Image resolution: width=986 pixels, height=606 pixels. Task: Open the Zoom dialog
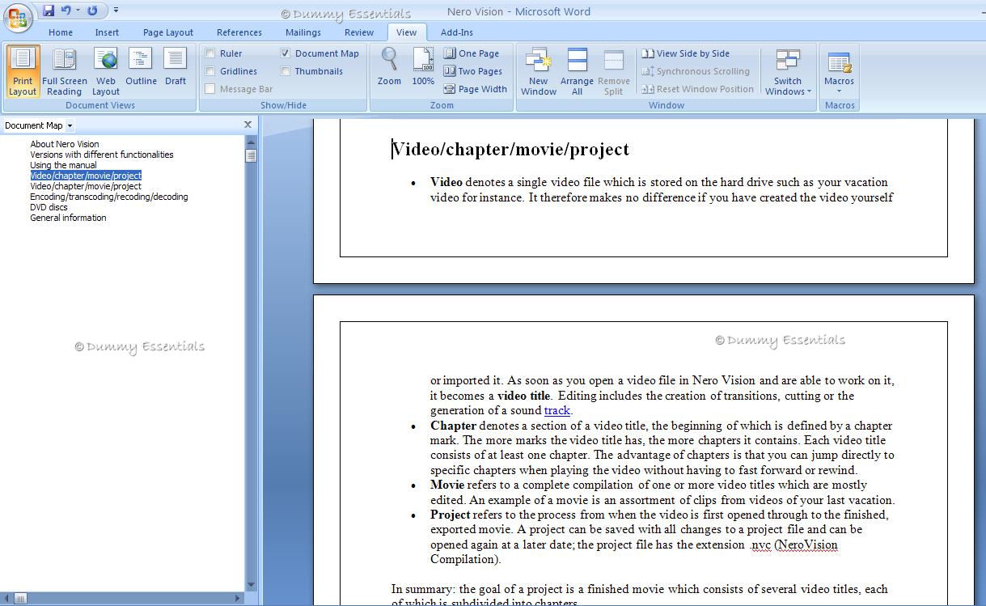click(389, 67)
